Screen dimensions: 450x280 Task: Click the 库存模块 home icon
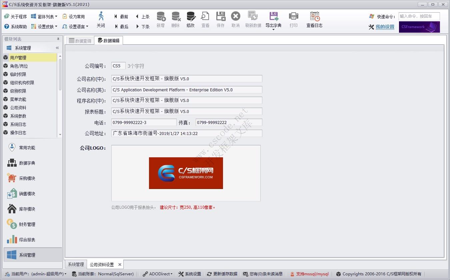(x=11, y=209)
